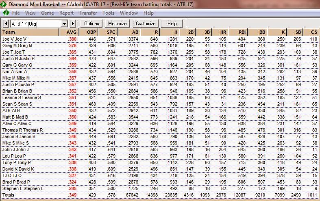Select the Justin B Justin B team row
Viewport: 320px width, 201px height.
pos(160,58)
